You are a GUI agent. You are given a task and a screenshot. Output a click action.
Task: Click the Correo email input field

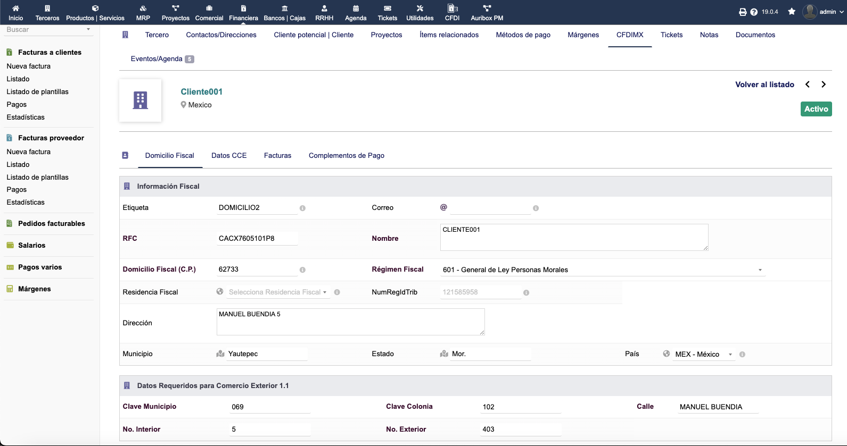[490, 208]
